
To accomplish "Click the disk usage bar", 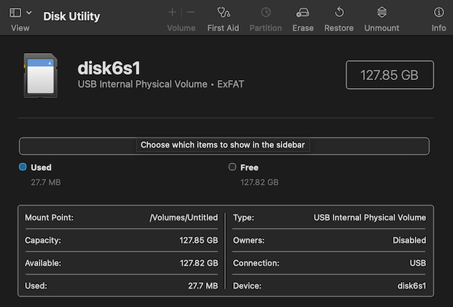I will [x=224, y=146].
